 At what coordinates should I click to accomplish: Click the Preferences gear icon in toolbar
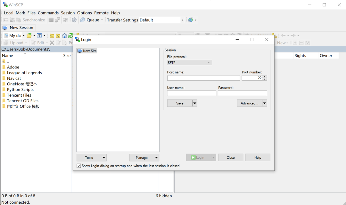[74, 20]
